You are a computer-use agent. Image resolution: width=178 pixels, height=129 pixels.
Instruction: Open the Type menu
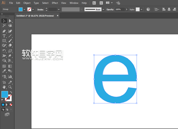[36, 3]
